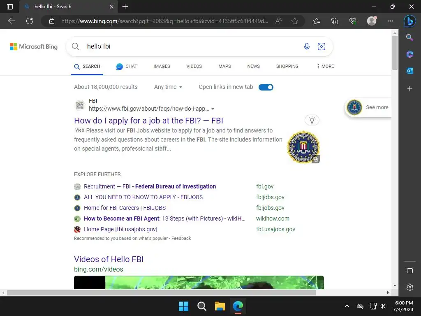
Task: Click the See more FBI card
Action: pyautogui.click(x=368, y=107)
